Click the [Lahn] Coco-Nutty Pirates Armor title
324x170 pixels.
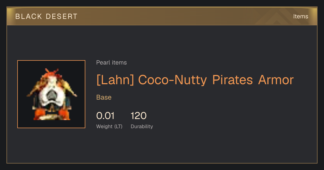click(x=195, y=80)
